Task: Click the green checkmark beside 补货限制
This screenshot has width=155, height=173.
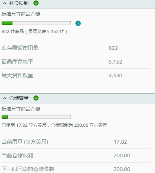Action: point(36,3)
